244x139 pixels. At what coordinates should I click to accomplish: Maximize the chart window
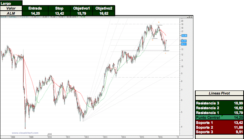point(189,17)
